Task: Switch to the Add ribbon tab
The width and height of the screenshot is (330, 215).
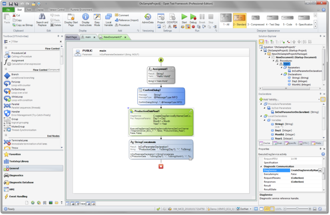Action: point(29,9)
